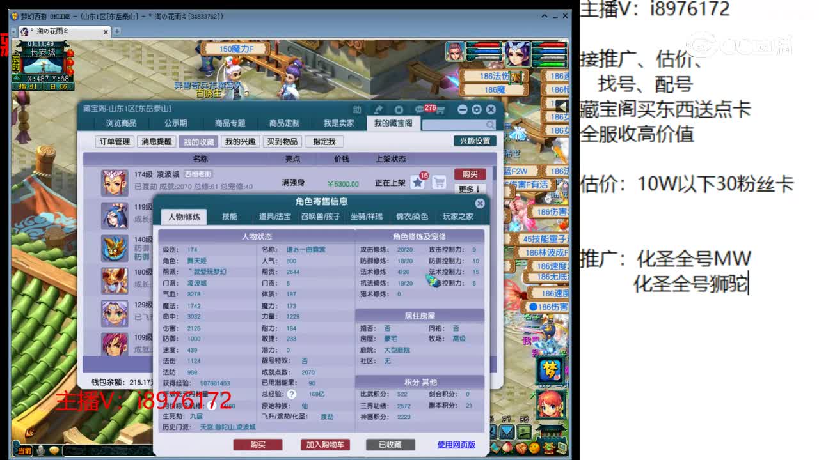This screenshot has width=819, height=460.
Task: Switch to the 技能 tab in character dialog
Action: click(230, 216)
